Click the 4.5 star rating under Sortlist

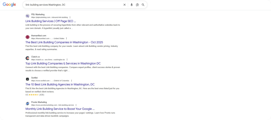coord(35,95)
